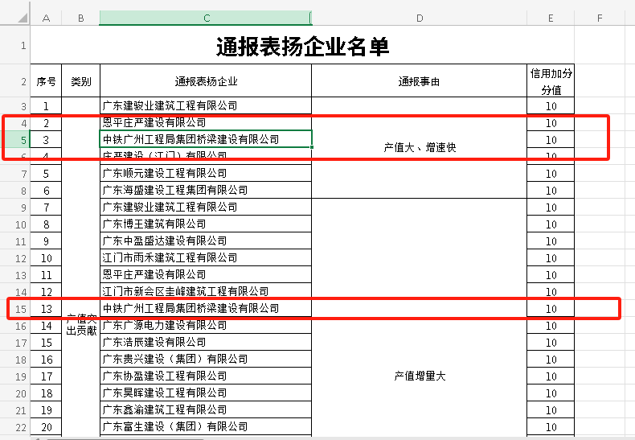Click serial number 11 cell in row 13
This screenshot has width=635, height=440.
click(x=46, y=275)
